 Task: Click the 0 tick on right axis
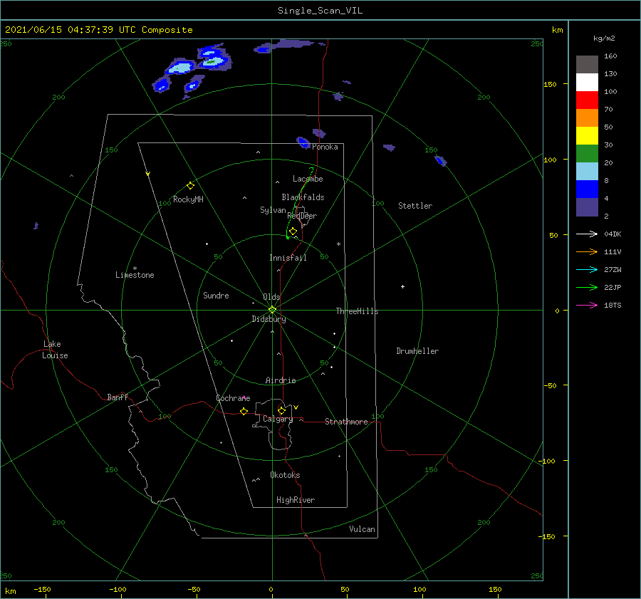(557, 311)
